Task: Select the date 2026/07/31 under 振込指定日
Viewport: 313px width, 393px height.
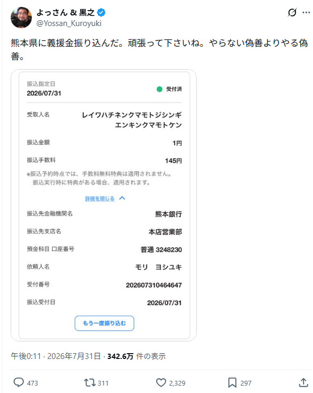Action: click(x=44, y=93)
